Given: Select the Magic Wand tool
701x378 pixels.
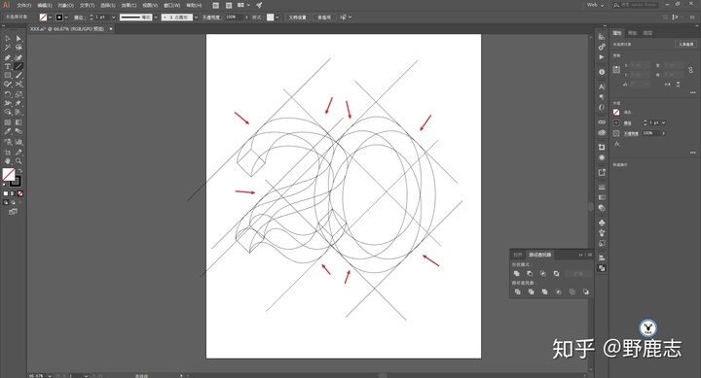Looking at the screenshot, I should (x=8, y=48).
